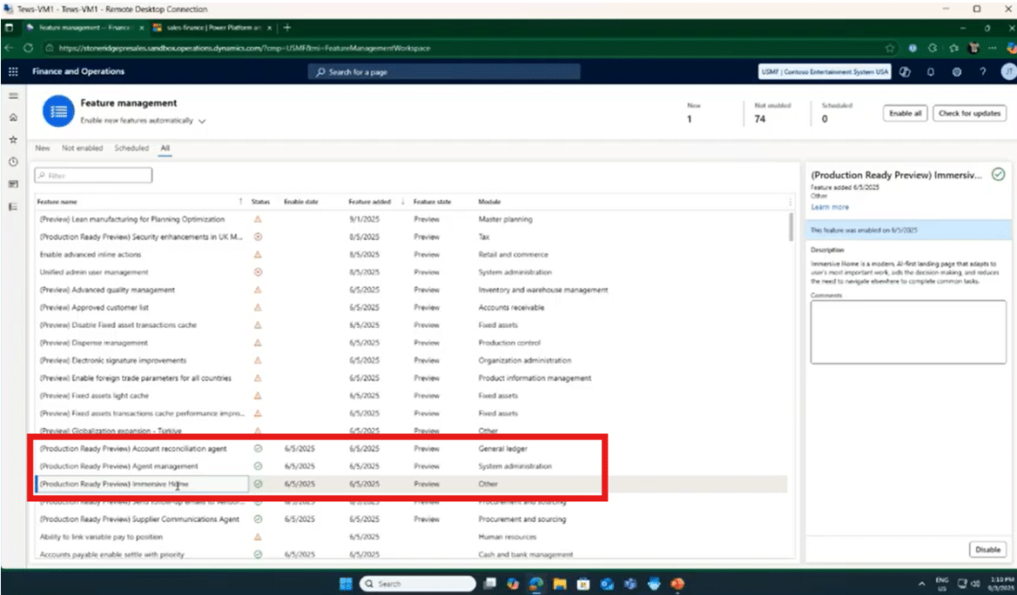
Task: Open the notifications bell icon
Action: [931, 71]
